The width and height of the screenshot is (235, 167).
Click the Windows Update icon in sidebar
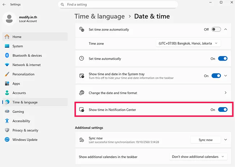tap(7, 140)
